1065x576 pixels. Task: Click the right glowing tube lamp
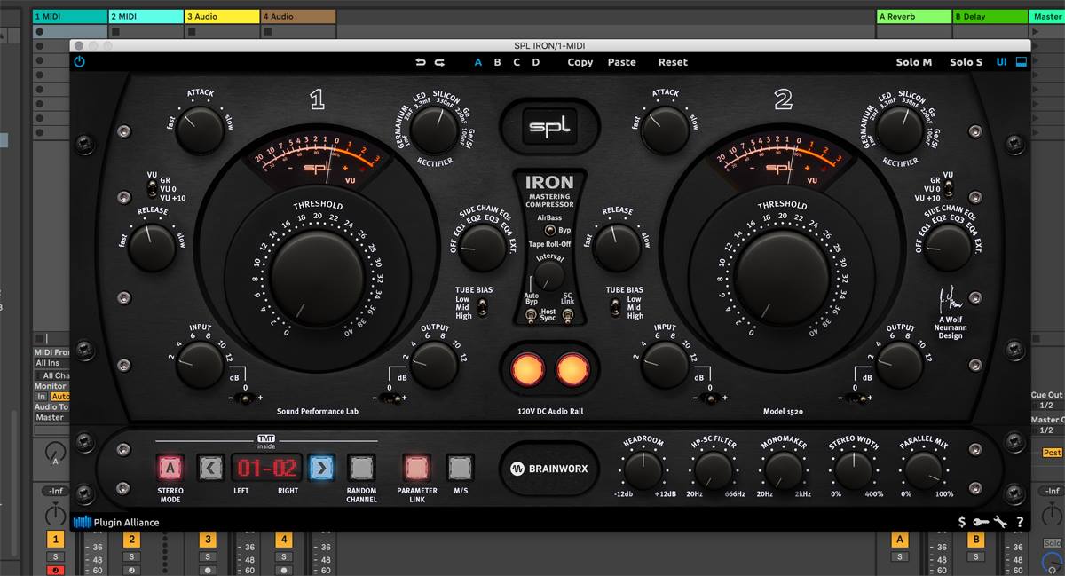click(x=572, y=369)
